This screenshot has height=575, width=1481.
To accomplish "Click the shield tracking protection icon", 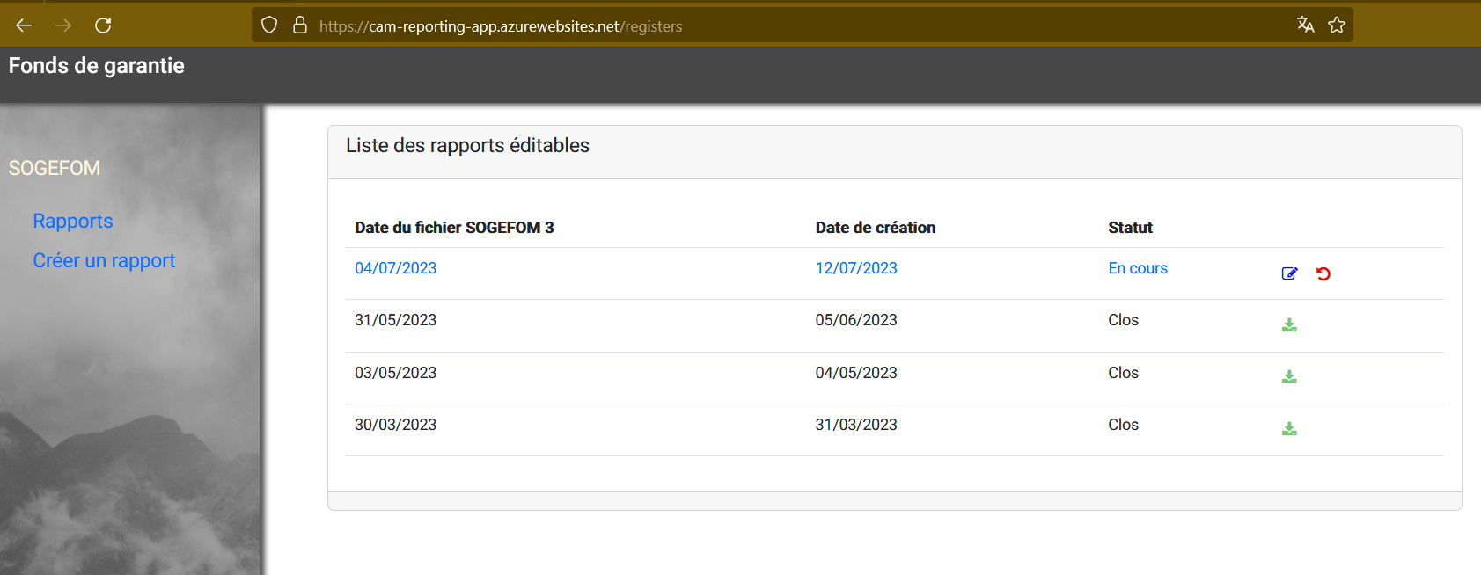I will [269, 25].
